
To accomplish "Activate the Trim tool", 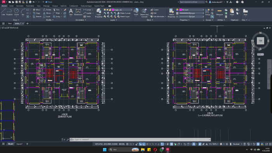I will pyautogui.click(x=56, y=10).
